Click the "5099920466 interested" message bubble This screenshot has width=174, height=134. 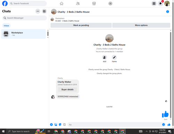(68, 97)
